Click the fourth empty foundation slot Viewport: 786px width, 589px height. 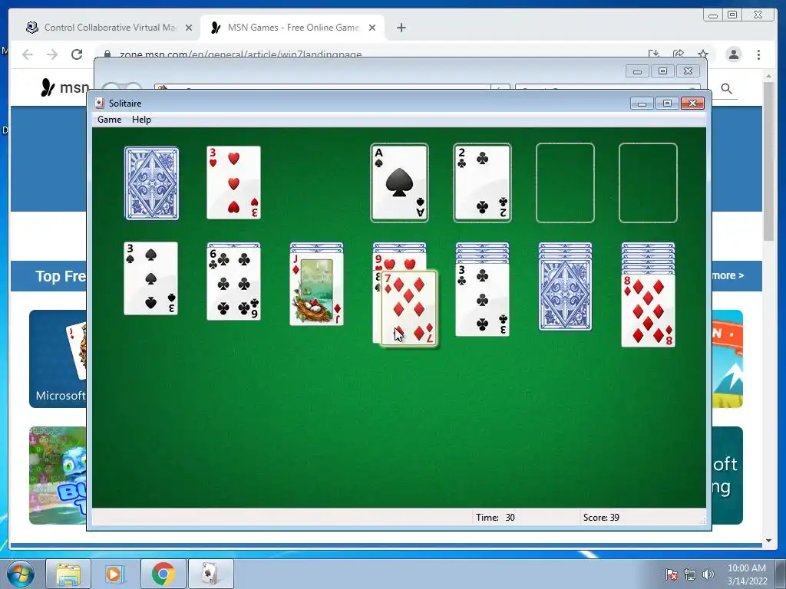pos(648,183)
